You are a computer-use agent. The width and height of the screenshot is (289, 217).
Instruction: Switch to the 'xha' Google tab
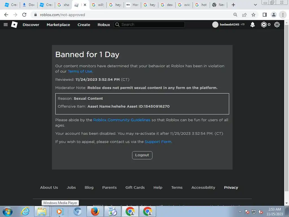pyautogui.click(x=63, y=5)
